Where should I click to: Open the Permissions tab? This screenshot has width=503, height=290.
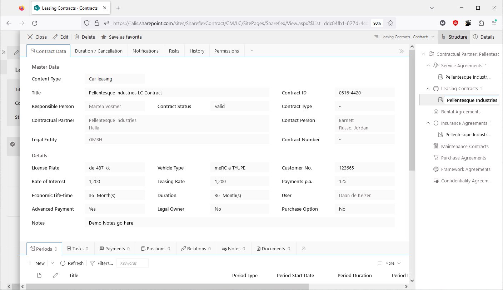(226, 51)
